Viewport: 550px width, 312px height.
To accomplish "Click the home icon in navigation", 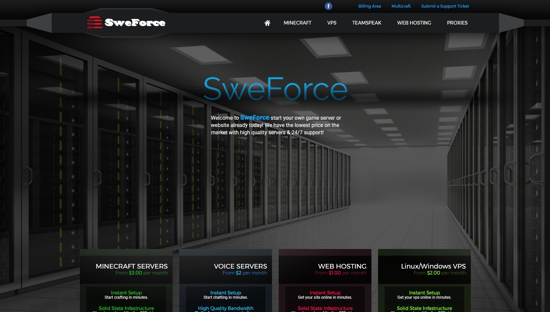I will [267, 23].
